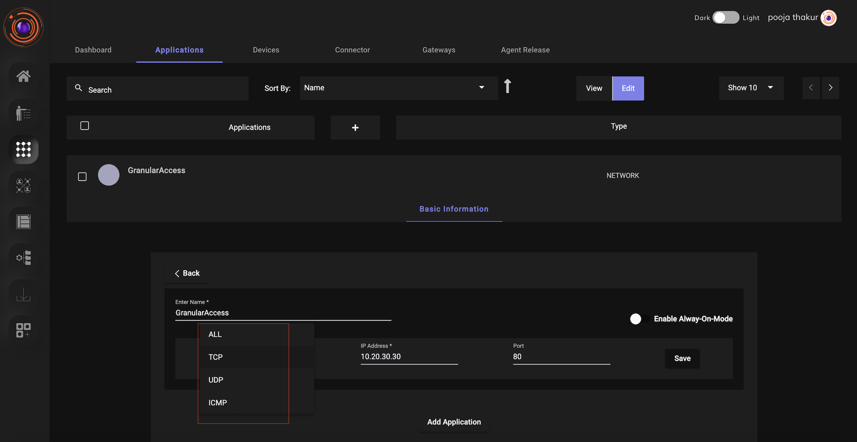Click the NETWORK type value
Viewport: 857px width, 442px height.
[x=623, y=175]
